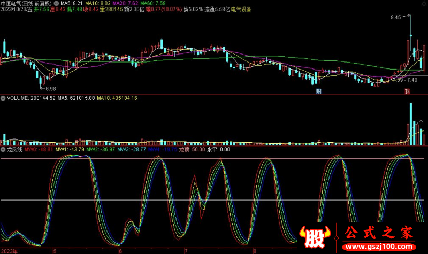Click the 2023年 label on the time axis
428x254 pixels.
pos(9,251)
